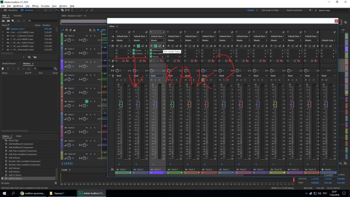Show Effects (fx) view in Editor panel

tap(66, 30)
